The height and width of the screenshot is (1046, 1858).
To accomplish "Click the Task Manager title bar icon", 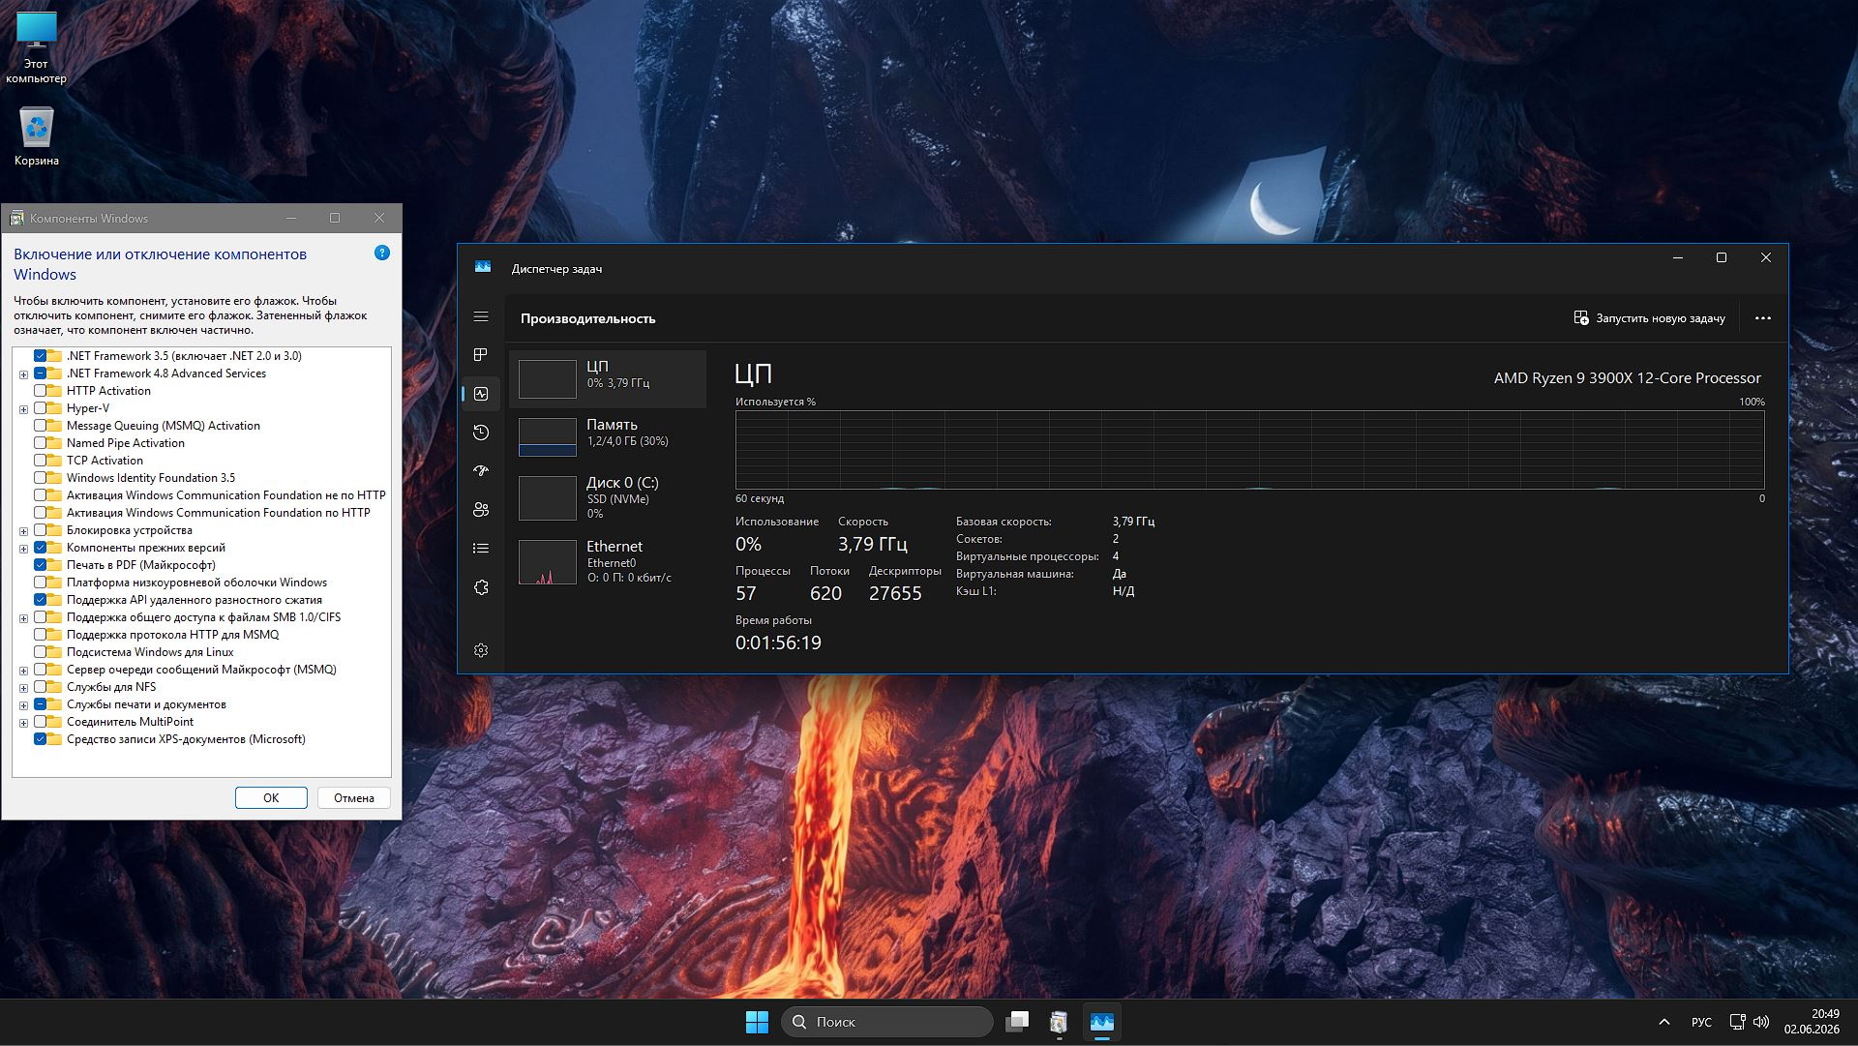I will [x=483, y=267].
